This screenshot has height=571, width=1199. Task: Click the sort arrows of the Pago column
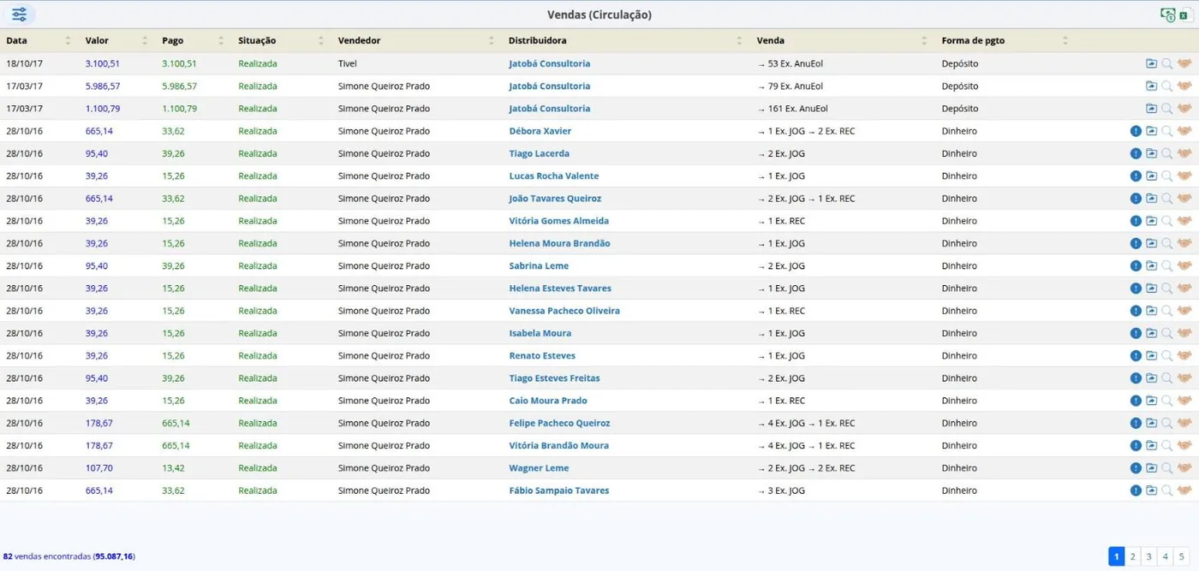221,40
